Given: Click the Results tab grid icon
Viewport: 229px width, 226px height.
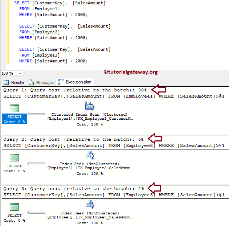Looking at the screenshot, I should [6, 82].
